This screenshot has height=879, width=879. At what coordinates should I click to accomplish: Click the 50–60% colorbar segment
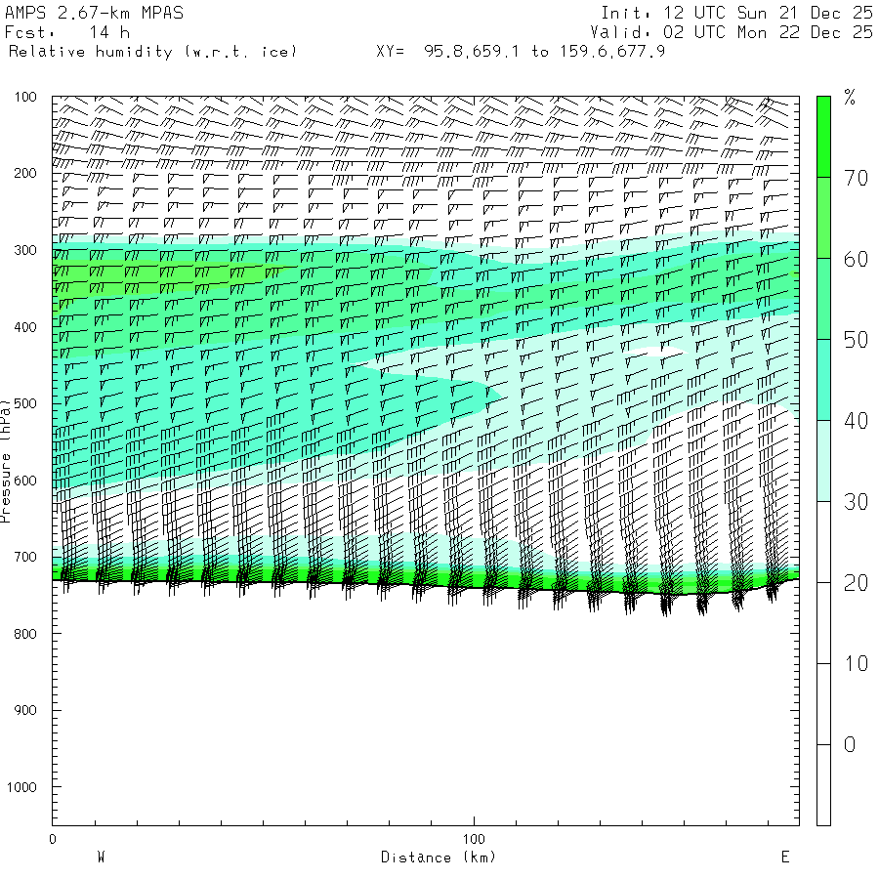[823, 299]
